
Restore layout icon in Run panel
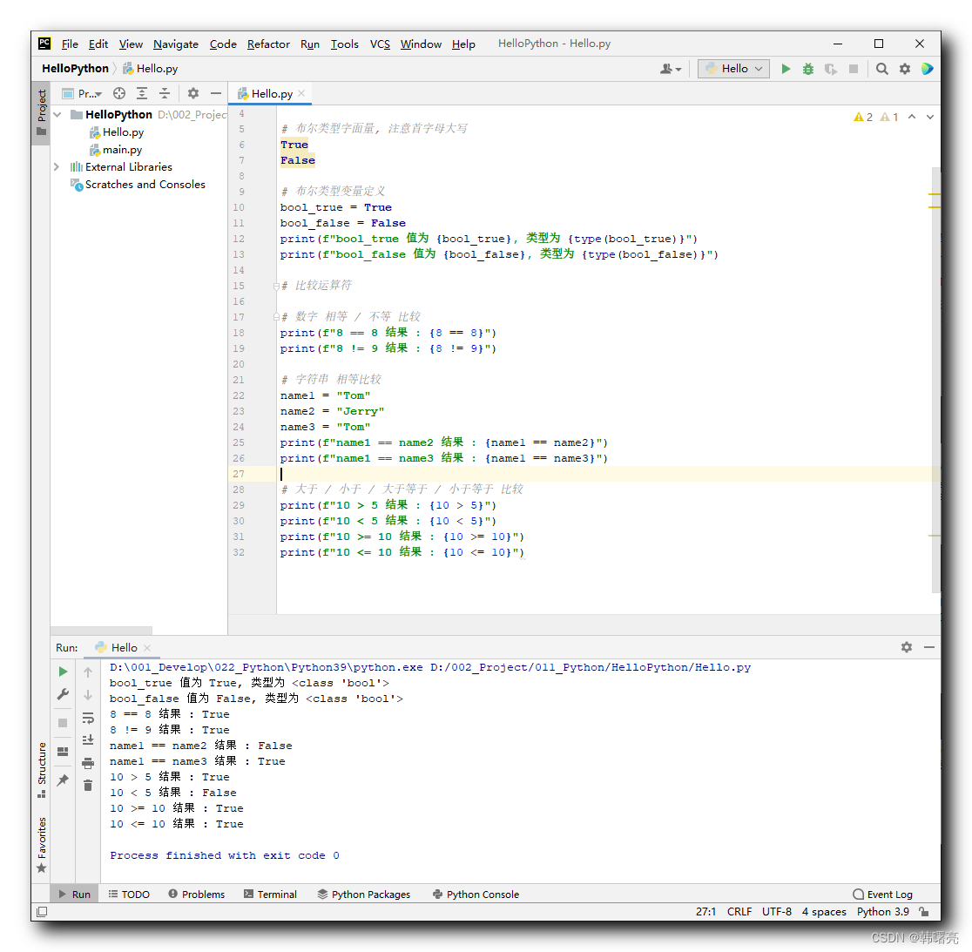click(63, 752)
